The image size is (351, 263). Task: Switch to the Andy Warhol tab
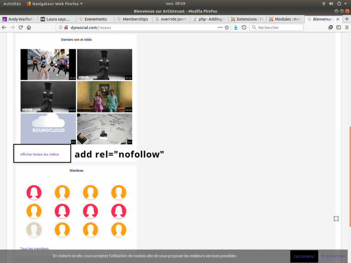point(19,19)
